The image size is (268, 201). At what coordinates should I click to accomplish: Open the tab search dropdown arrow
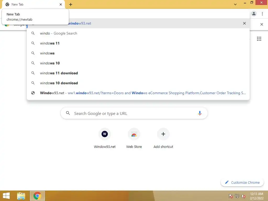[235, 4]
